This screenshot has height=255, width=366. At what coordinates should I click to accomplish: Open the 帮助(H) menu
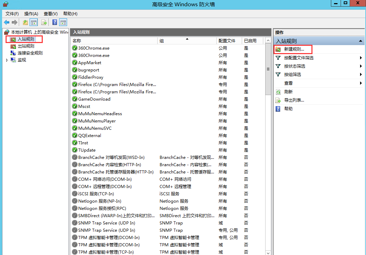click(x=70, y=14)
